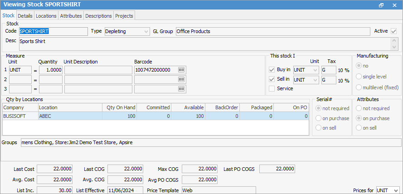Sort by Qty On Hand column header
This screenshot has height=194, width=403.
[119, 107]
